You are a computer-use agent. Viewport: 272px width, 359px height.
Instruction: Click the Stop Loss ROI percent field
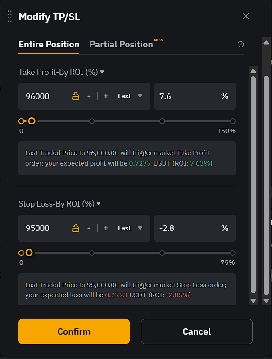[x=195, y=228]
